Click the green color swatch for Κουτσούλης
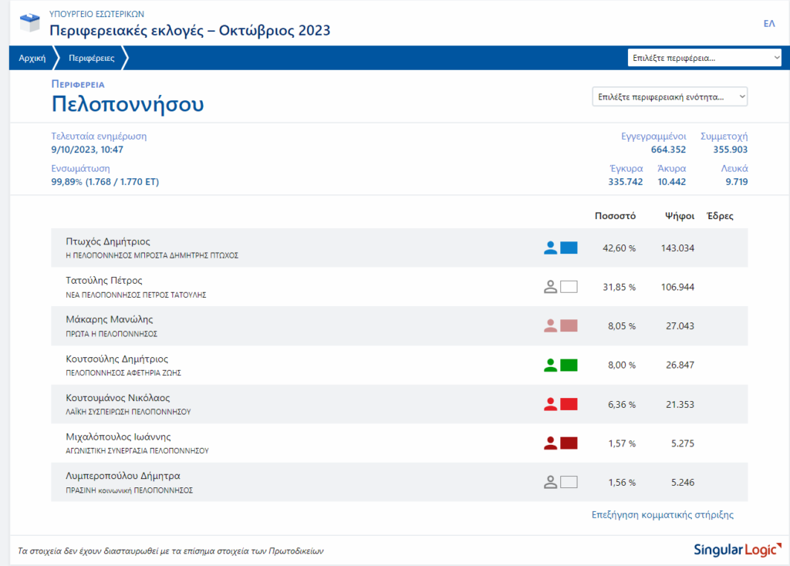790x566 pixels. click(569, 365)
